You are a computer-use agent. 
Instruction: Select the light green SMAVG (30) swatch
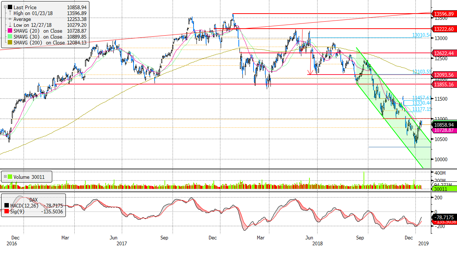[x=9, y=37]
